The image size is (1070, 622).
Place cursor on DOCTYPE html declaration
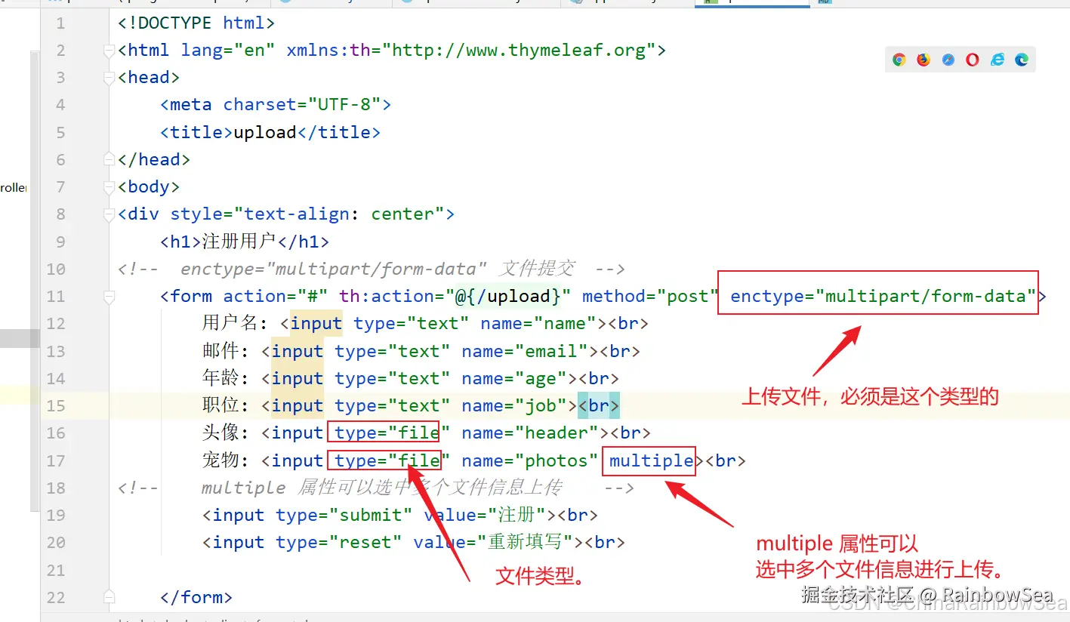click(x=196, y=23)
